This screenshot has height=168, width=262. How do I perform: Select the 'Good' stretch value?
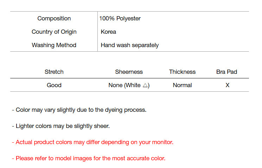pyautogui.click(x=54, y=85)
